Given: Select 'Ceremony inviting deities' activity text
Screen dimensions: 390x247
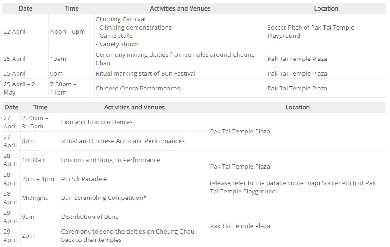Looking at the screenshot, I should pyautogui.click(x=175, y=59).
